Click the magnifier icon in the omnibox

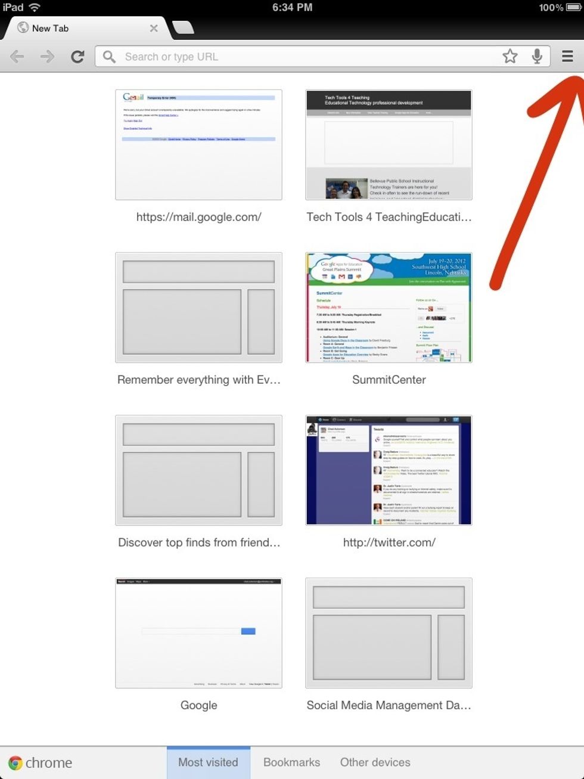tap(109, 57)
